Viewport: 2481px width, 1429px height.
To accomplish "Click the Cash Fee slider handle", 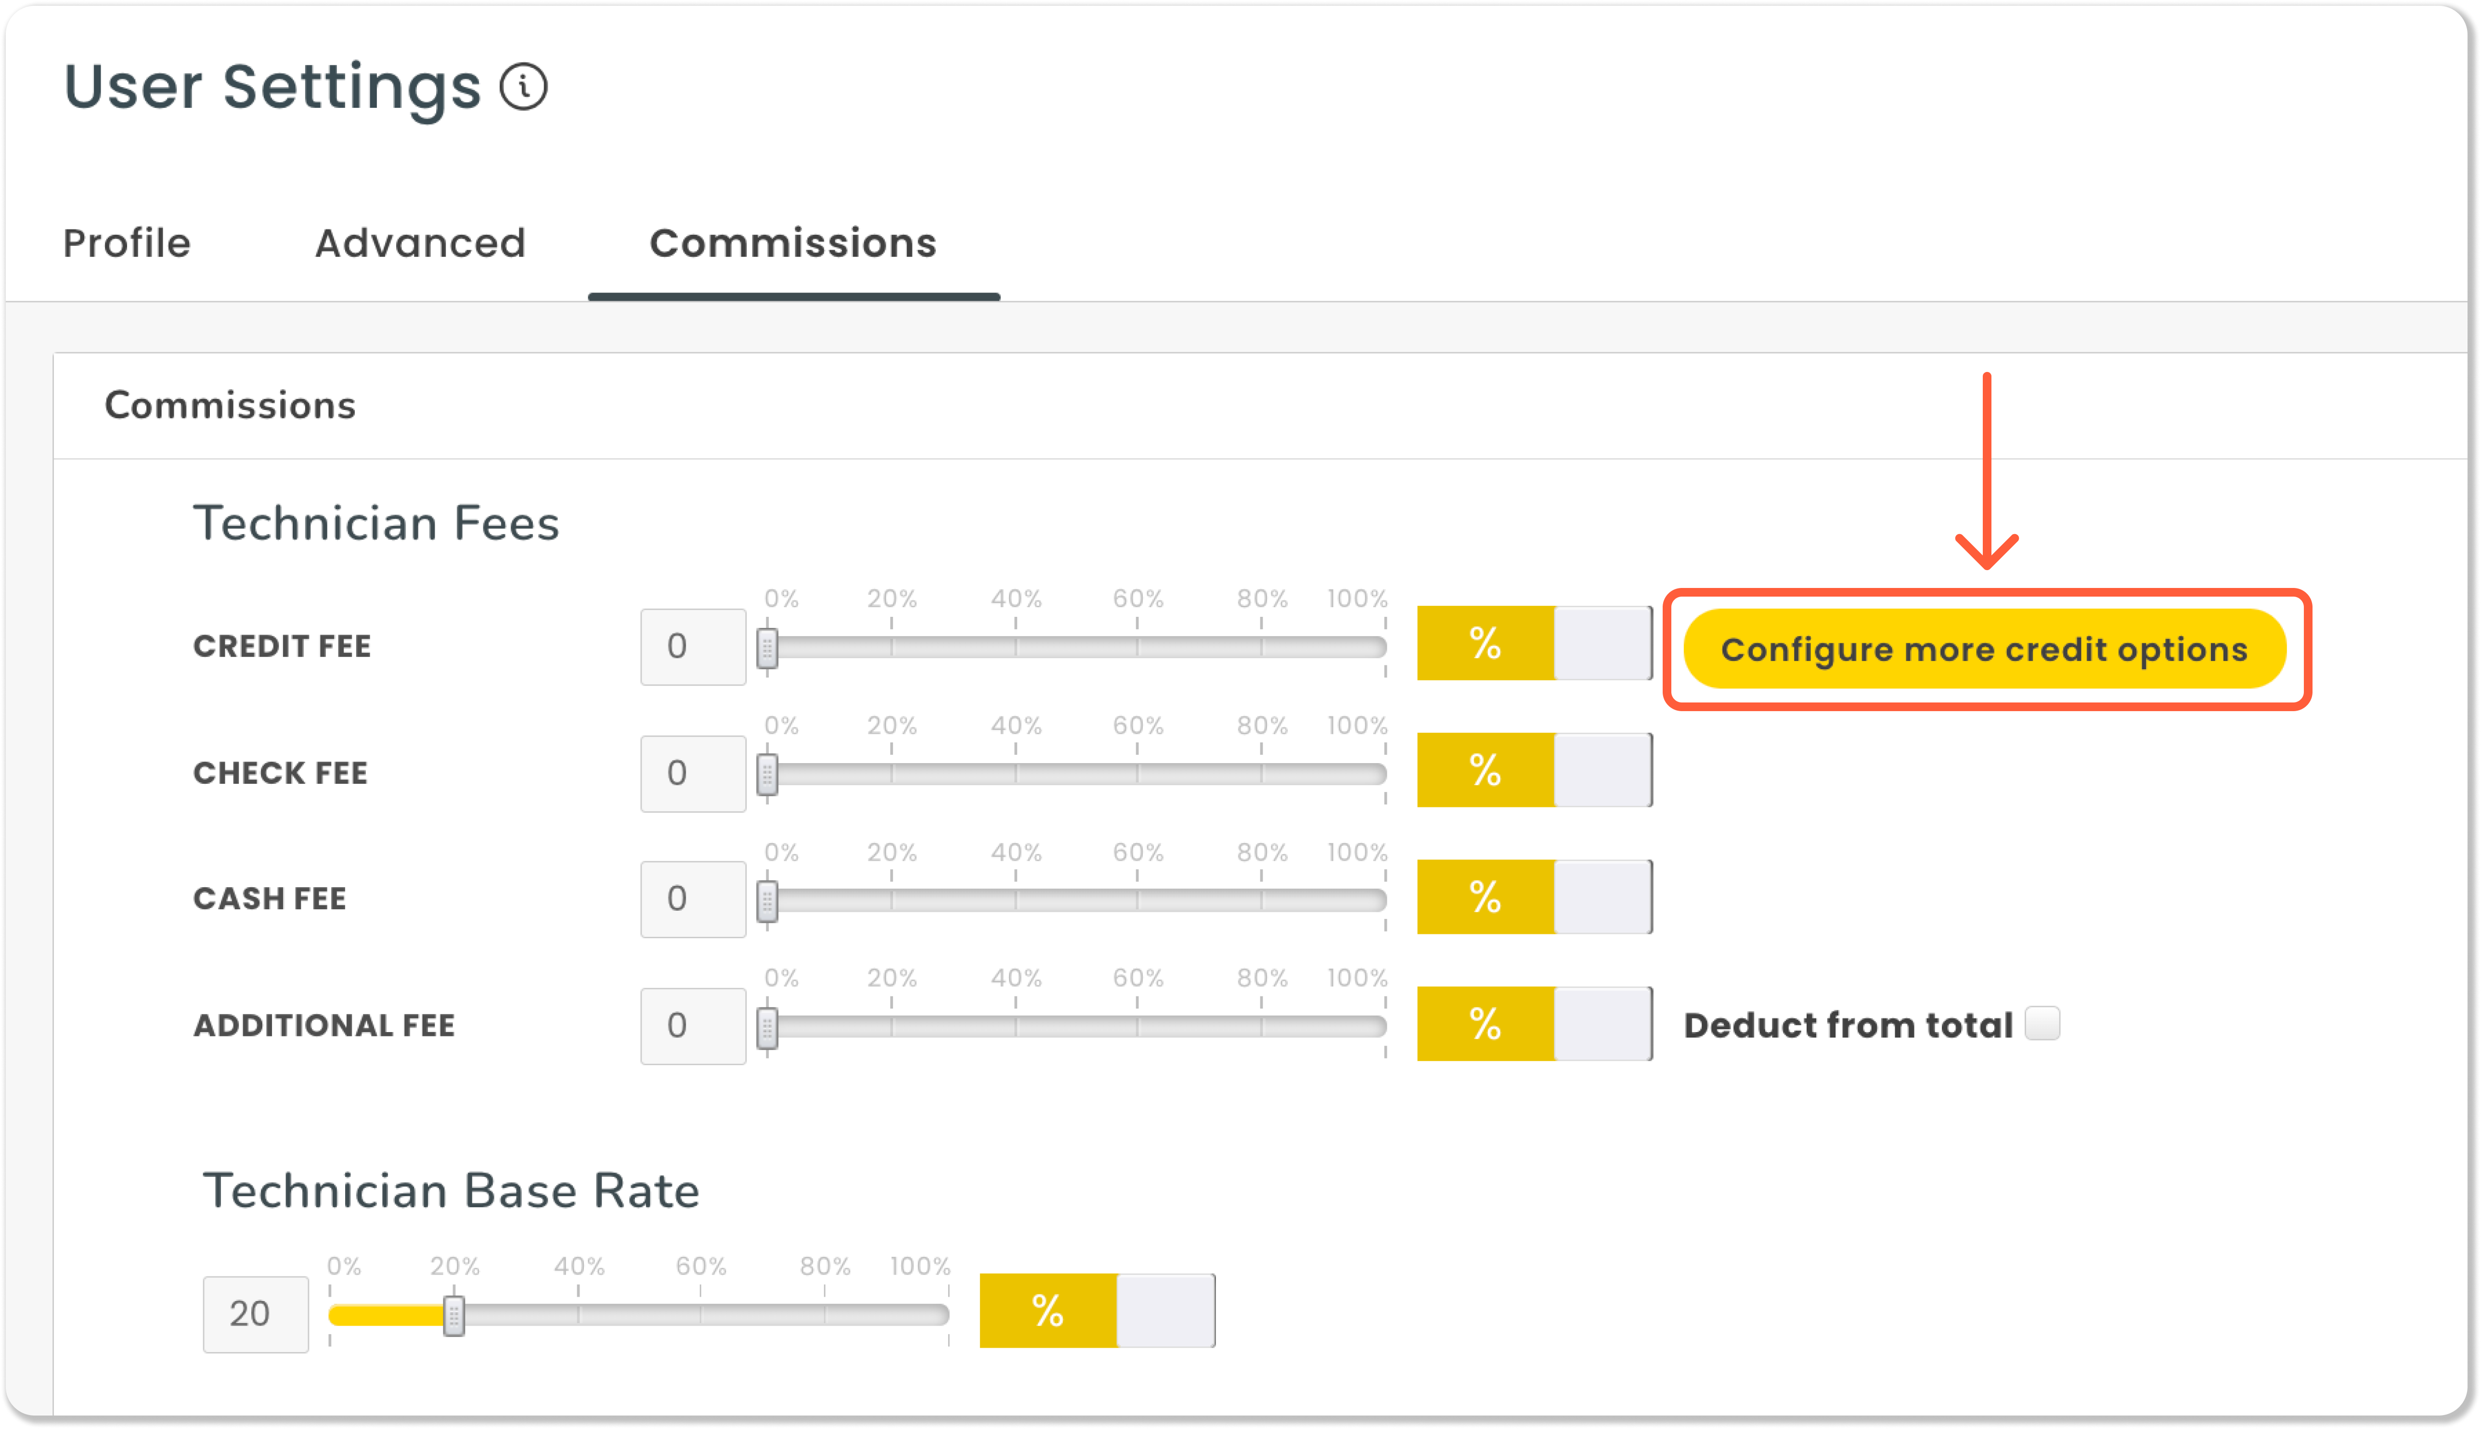I will (768, 901).
